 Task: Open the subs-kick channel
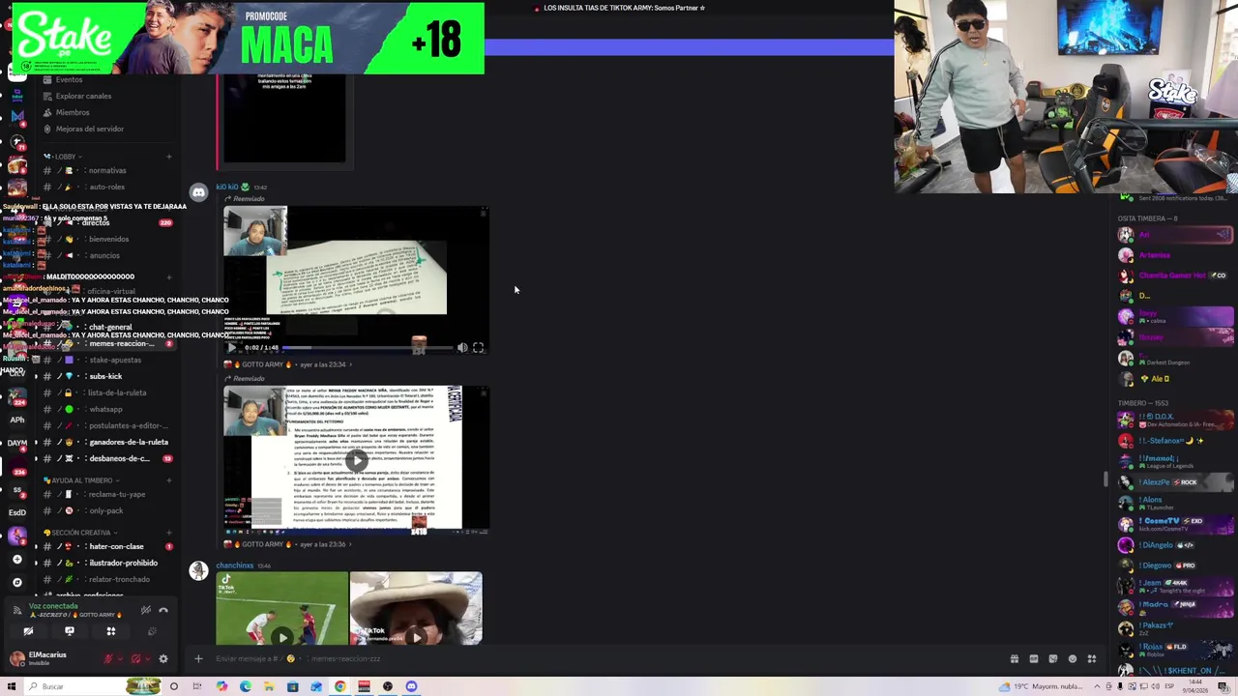pos(107,376)
